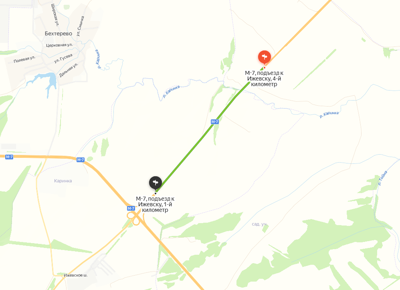Click the ул. Смычка street label
The width and height of the screenshot is (400, 290).
pyautogui.click(x=81, y=26)
